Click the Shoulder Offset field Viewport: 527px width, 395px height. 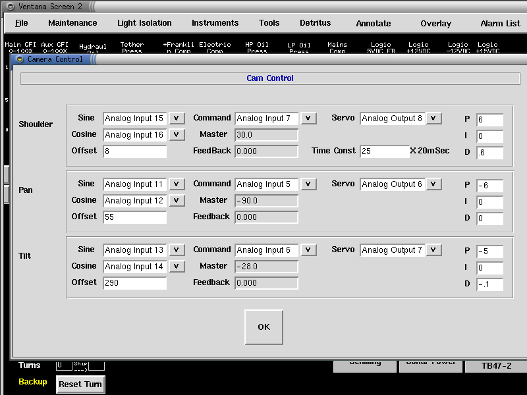coord(135,151)
